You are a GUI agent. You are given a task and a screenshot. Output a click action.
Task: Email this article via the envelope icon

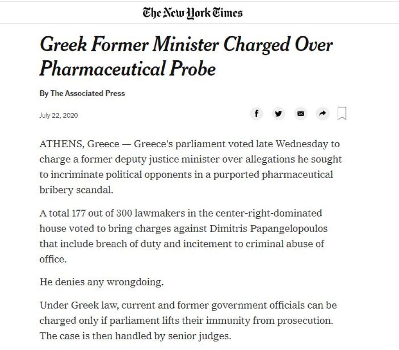[301, 114]
